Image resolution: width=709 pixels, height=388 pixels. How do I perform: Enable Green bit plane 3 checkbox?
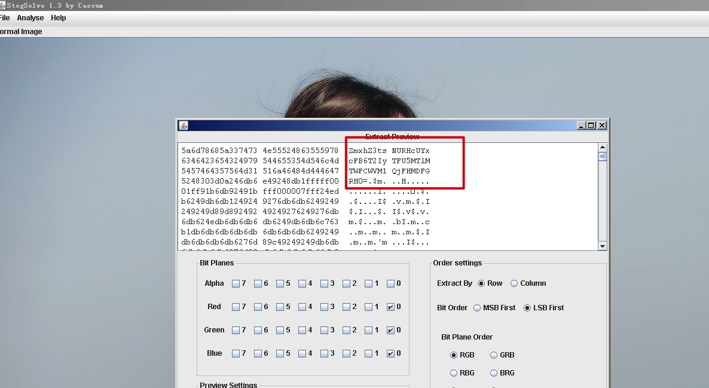(x=324, y=331)
